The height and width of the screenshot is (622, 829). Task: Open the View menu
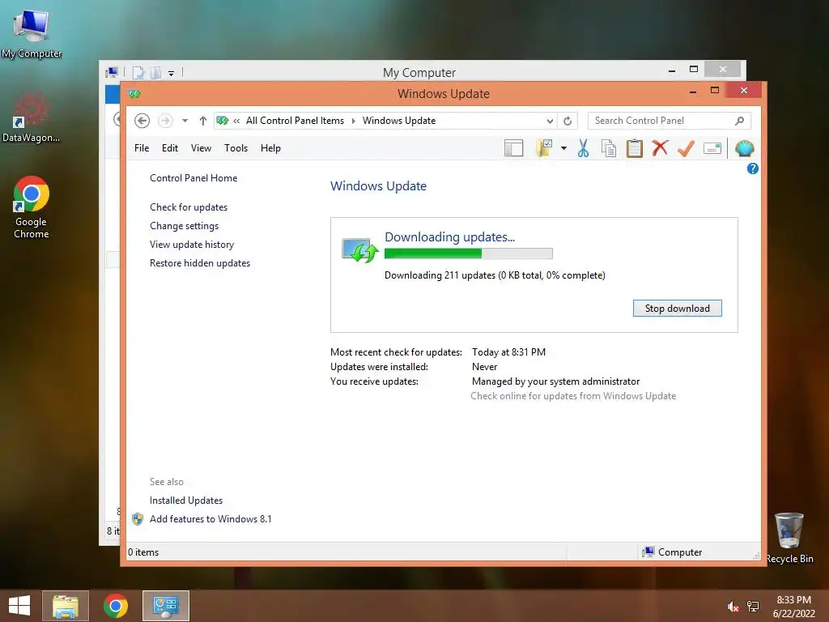coord(201,148)
